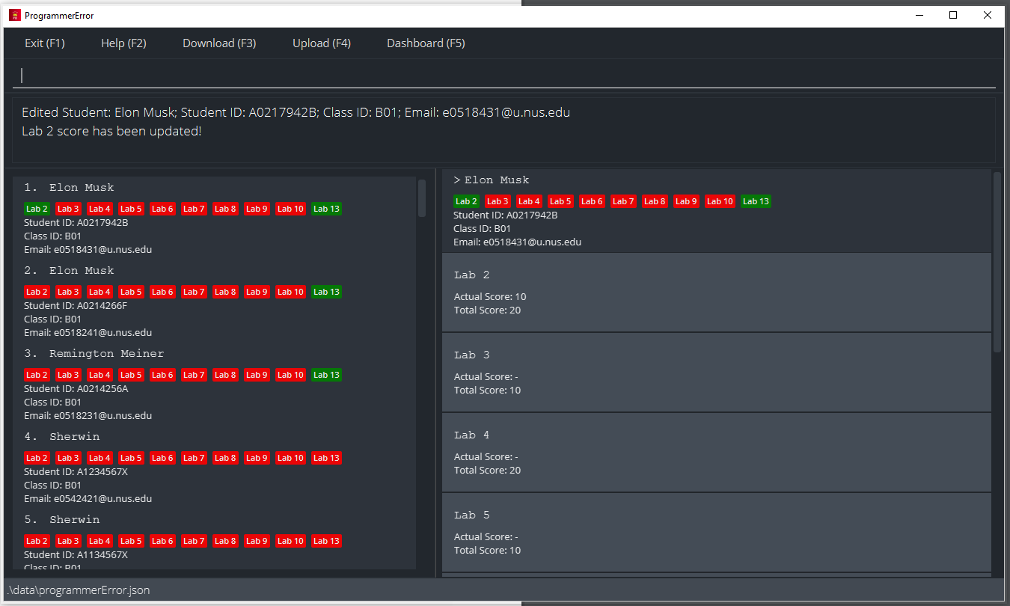Click red Lab 13 tag of student 4
The image size is (1010, 606).
326,458
